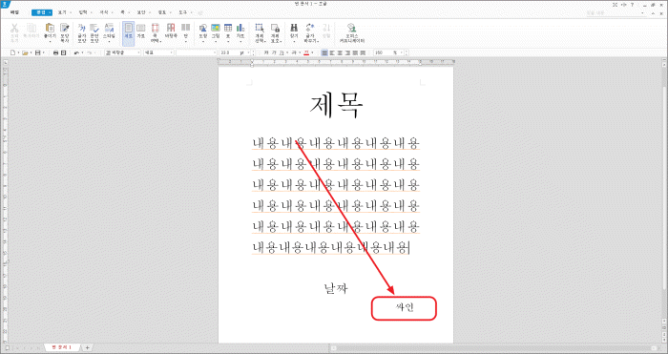The height and width of the screenshot is (354, 668).
Task: Select the document tab 빈 문서 1
Action: click(x=62, y=347)
